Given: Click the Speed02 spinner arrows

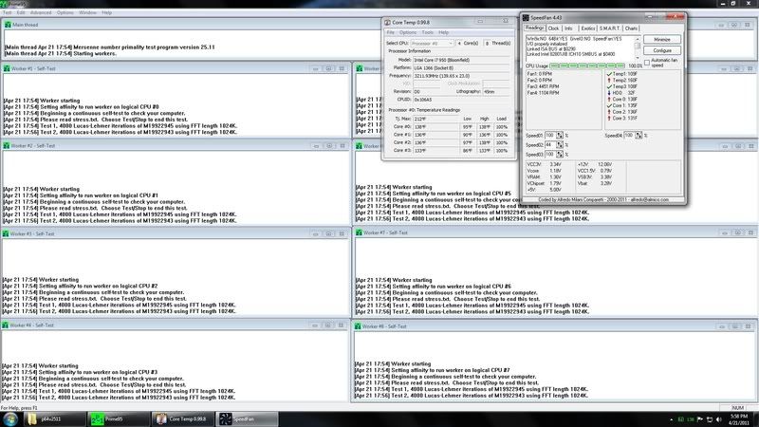Looking at the screenshot, I should click(x=560, y=145).
